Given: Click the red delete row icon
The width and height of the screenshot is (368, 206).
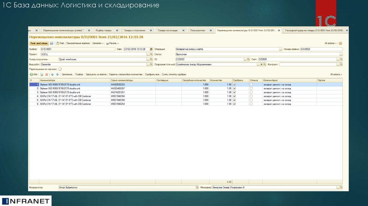Looking at the screenshot, I should pyautogui.click(x=46, y=74).
